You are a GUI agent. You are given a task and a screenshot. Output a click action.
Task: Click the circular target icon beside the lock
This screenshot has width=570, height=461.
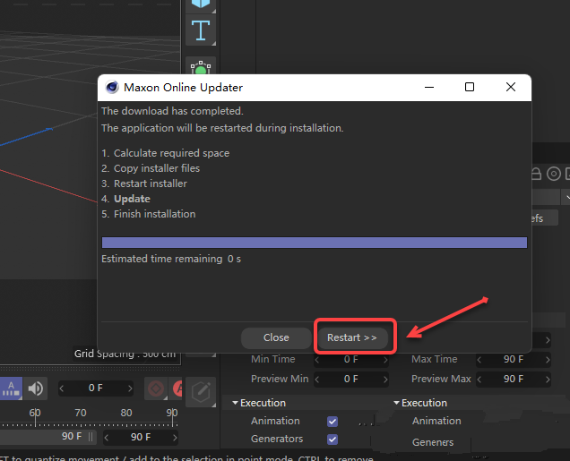coord(554,174)
